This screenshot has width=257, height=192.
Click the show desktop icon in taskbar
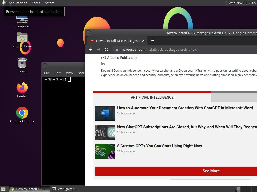click(3, 189)
